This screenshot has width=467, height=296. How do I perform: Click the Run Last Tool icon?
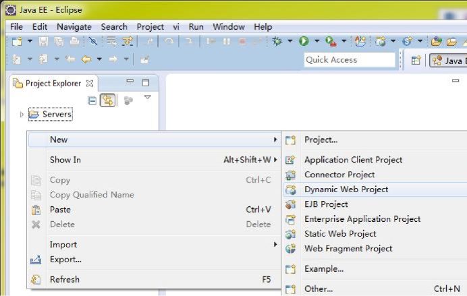(x=331, y=41)
